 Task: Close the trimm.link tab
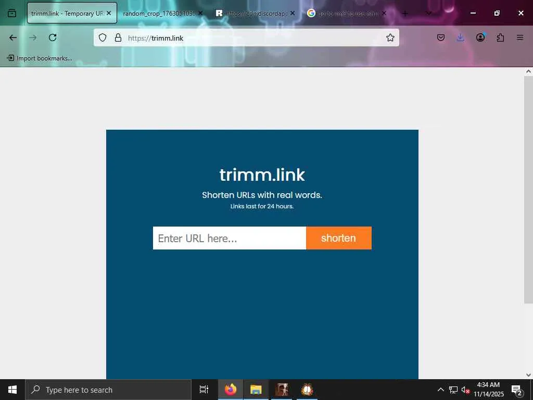pyautogui.click(x=109, y=13)
